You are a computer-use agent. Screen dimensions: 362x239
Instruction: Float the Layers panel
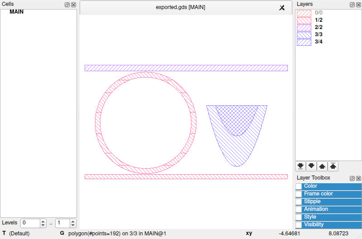(x=352, y=5)
